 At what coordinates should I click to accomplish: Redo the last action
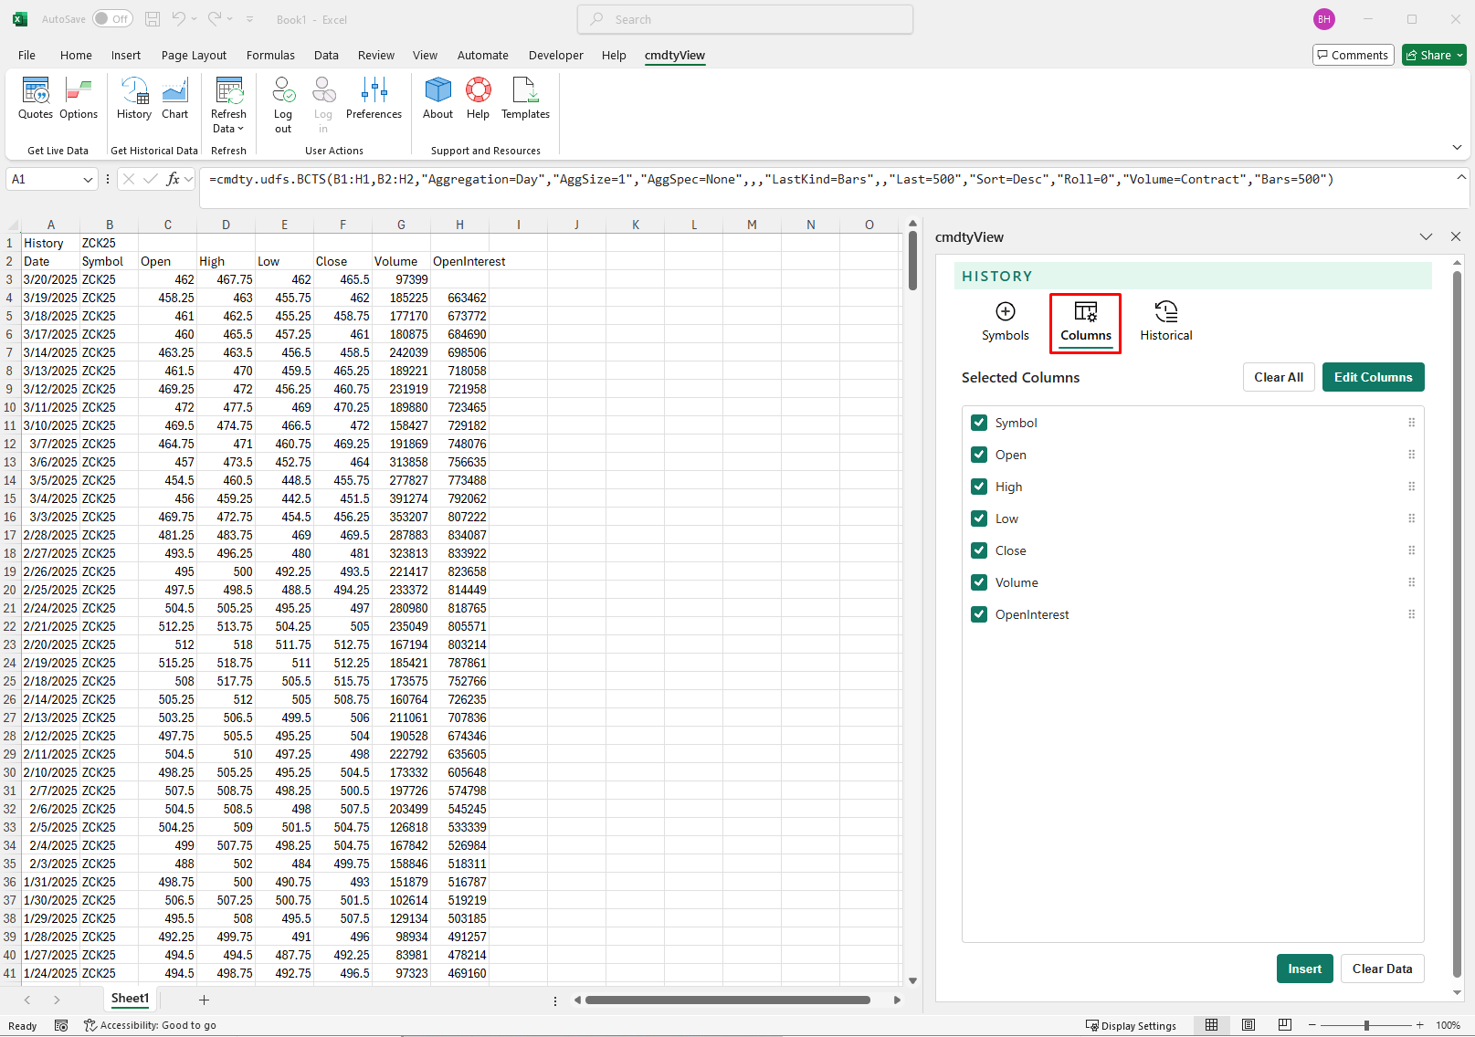[x=215, y=19]
